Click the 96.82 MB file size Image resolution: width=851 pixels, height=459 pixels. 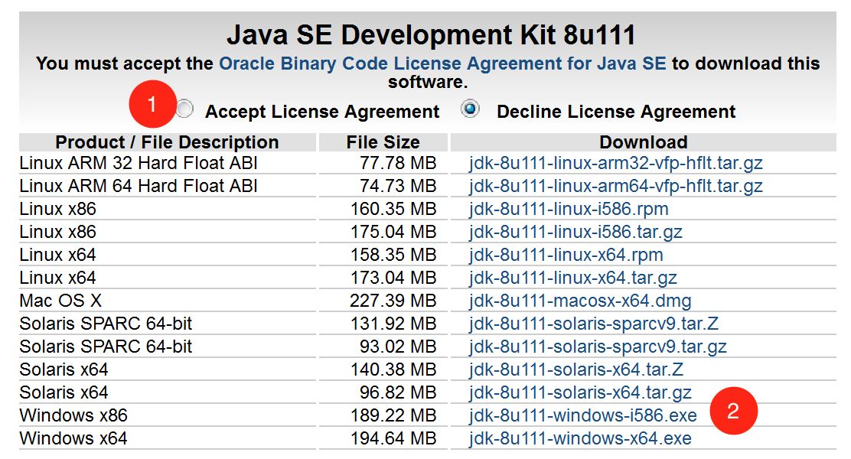pyautogui.click(x=398, y=392)
